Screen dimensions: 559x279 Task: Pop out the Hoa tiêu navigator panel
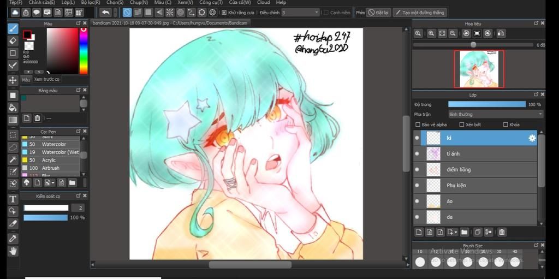click(536, 23)
